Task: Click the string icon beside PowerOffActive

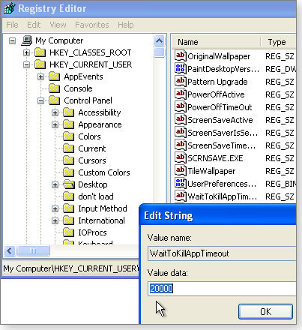Action: 181,94
